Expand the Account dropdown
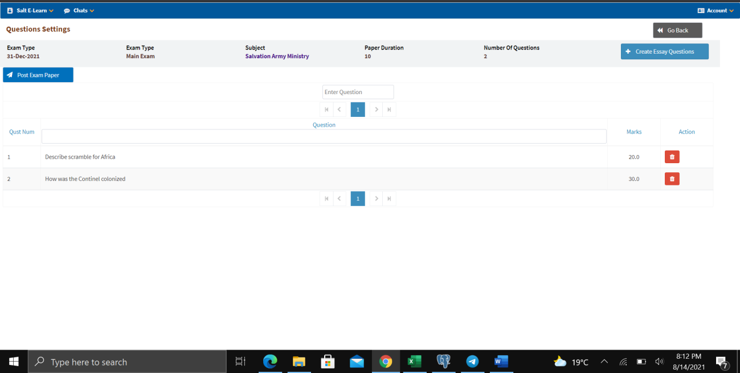This screenshot has width=740, height=373. [716, 10]
